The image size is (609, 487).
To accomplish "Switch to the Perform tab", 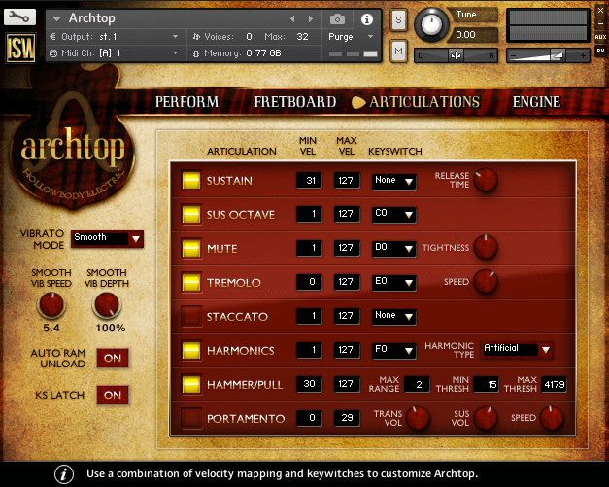I will point(186,102).
